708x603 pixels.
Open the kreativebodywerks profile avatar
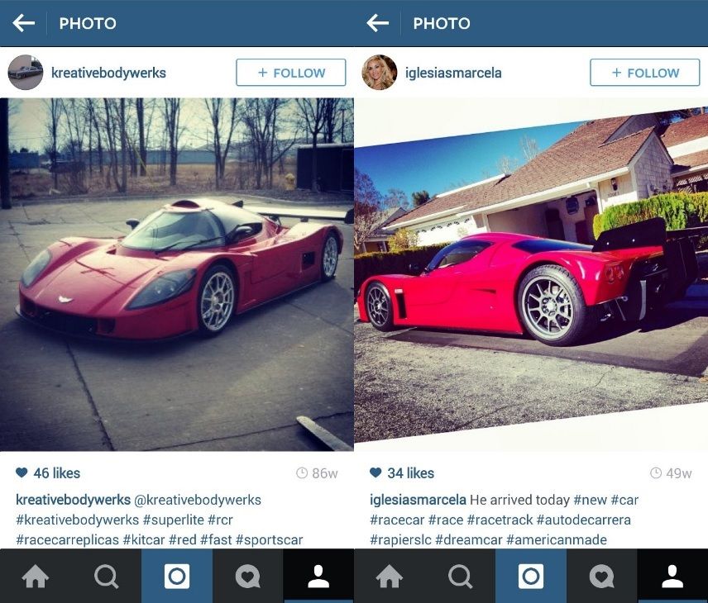[x=26, y=72]
